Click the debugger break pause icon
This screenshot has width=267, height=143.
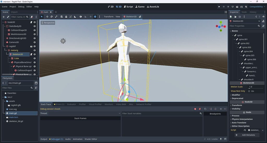[x=221, y=109]
